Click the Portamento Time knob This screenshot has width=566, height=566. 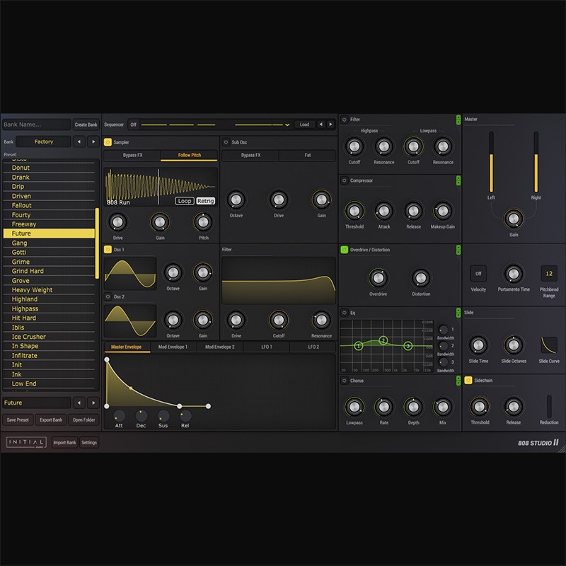coord(514,274)
